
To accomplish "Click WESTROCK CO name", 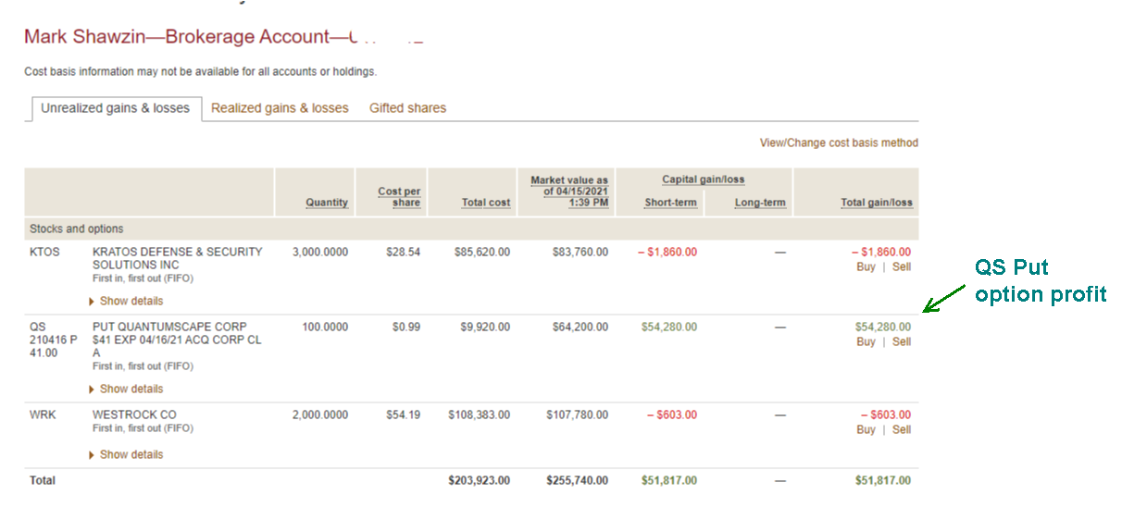I will [x=134, y=414].
